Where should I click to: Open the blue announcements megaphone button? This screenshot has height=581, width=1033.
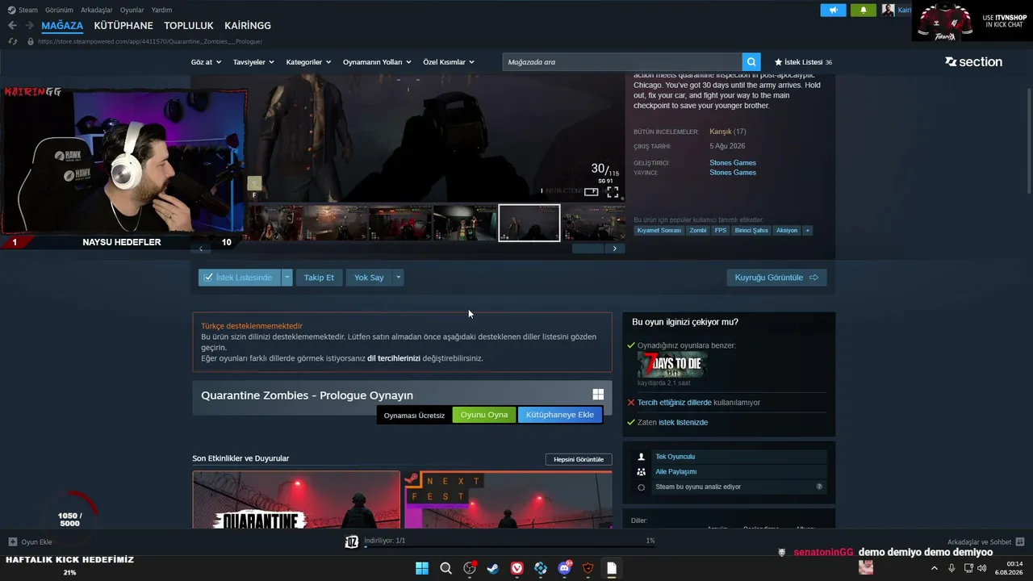pos(833,10)
